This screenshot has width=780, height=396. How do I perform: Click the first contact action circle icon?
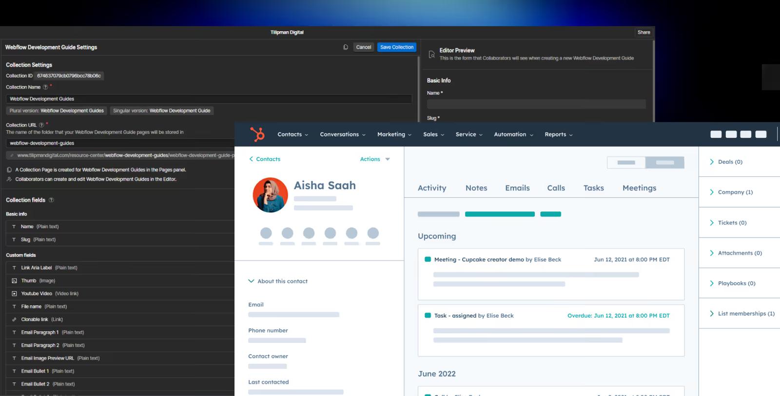[266, 233]
